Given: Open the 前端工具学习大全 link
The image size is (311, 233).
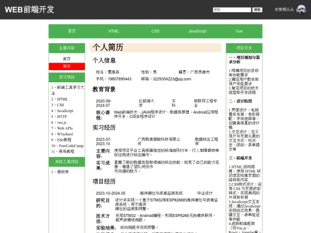Looking at the screenshot, I should point(67,90).
